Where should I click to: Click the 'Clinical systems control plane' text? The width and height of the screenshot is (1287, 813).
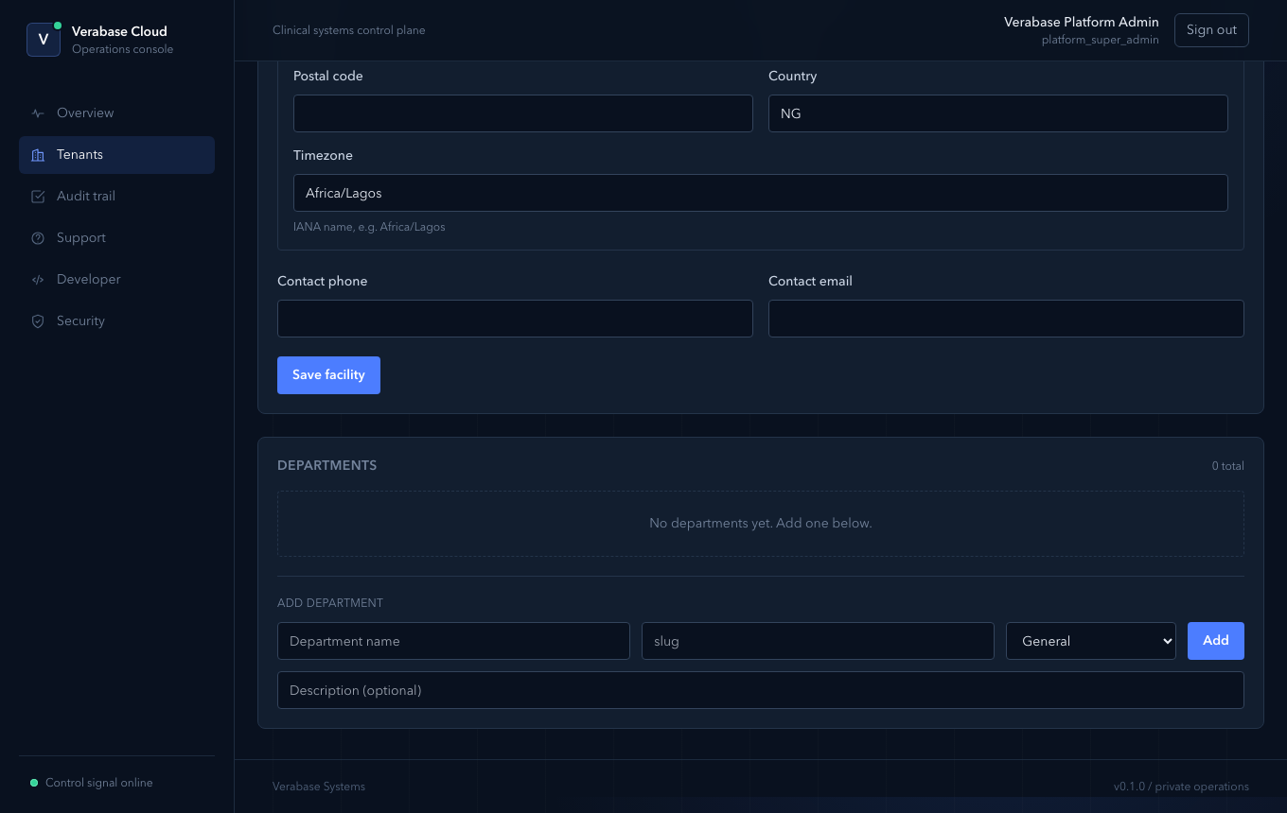(349, 30)
